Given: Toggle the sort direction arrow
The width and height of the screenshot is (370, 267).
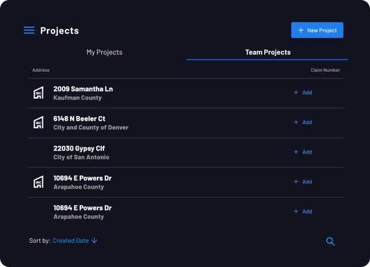Looking at the screenshot, I should 94,240.
